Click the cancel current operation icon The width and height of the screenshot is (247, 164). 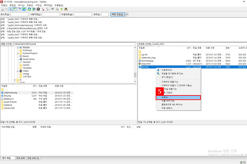pos(38,9)
